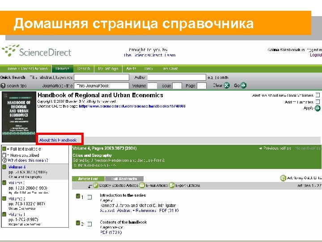Open the Volume 2 link in sidebar

point(17,199)
